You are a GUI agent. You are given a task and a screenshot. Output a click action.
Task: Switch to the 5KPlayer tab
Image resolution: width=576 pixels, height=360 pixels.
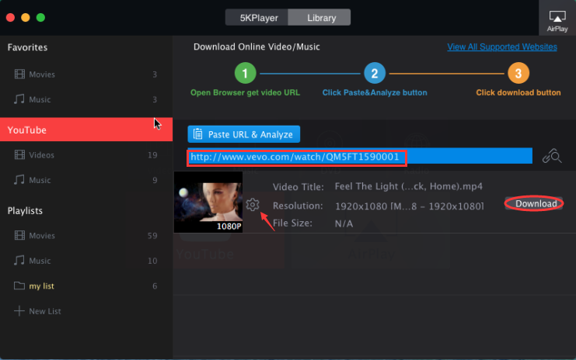tap(257, 17)
